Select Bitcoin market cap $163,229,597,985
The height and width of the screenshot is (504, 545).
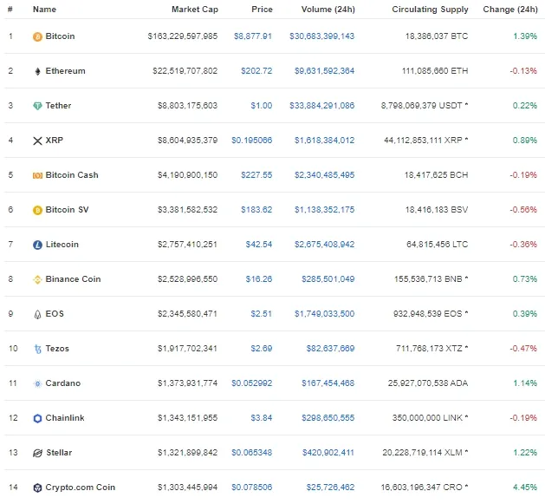(183, 36)
